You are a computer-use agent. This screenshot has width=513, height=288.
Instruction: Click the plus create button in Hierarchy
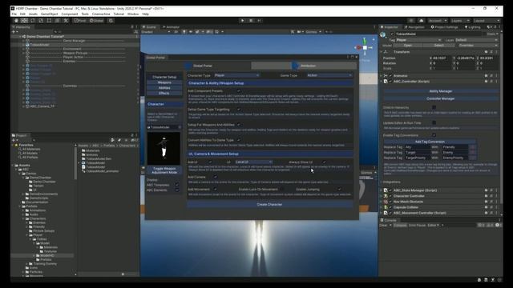click(x=14, y=32)
